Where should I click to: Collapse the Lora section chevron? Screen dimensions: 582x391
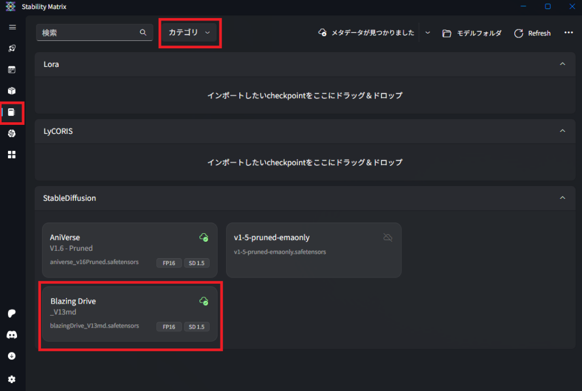pyautogui.click(x=562, y=64)
